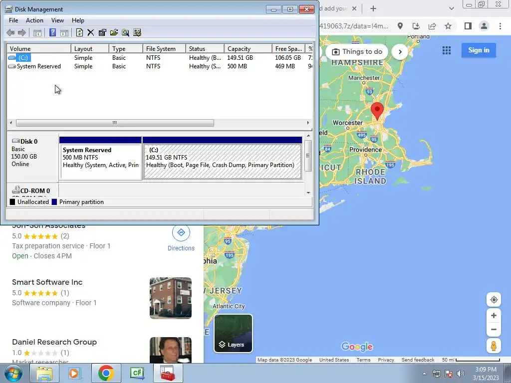Open the Google apps grid

(447, 50)
